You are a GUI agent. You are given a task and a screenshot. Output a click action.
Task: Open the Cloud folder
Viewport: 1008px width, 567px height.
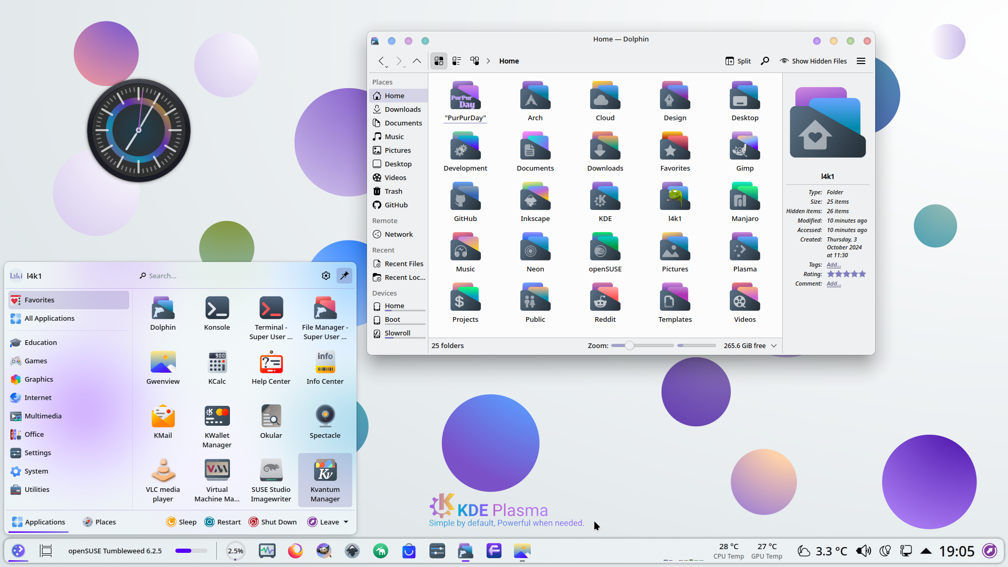(605, 101)
